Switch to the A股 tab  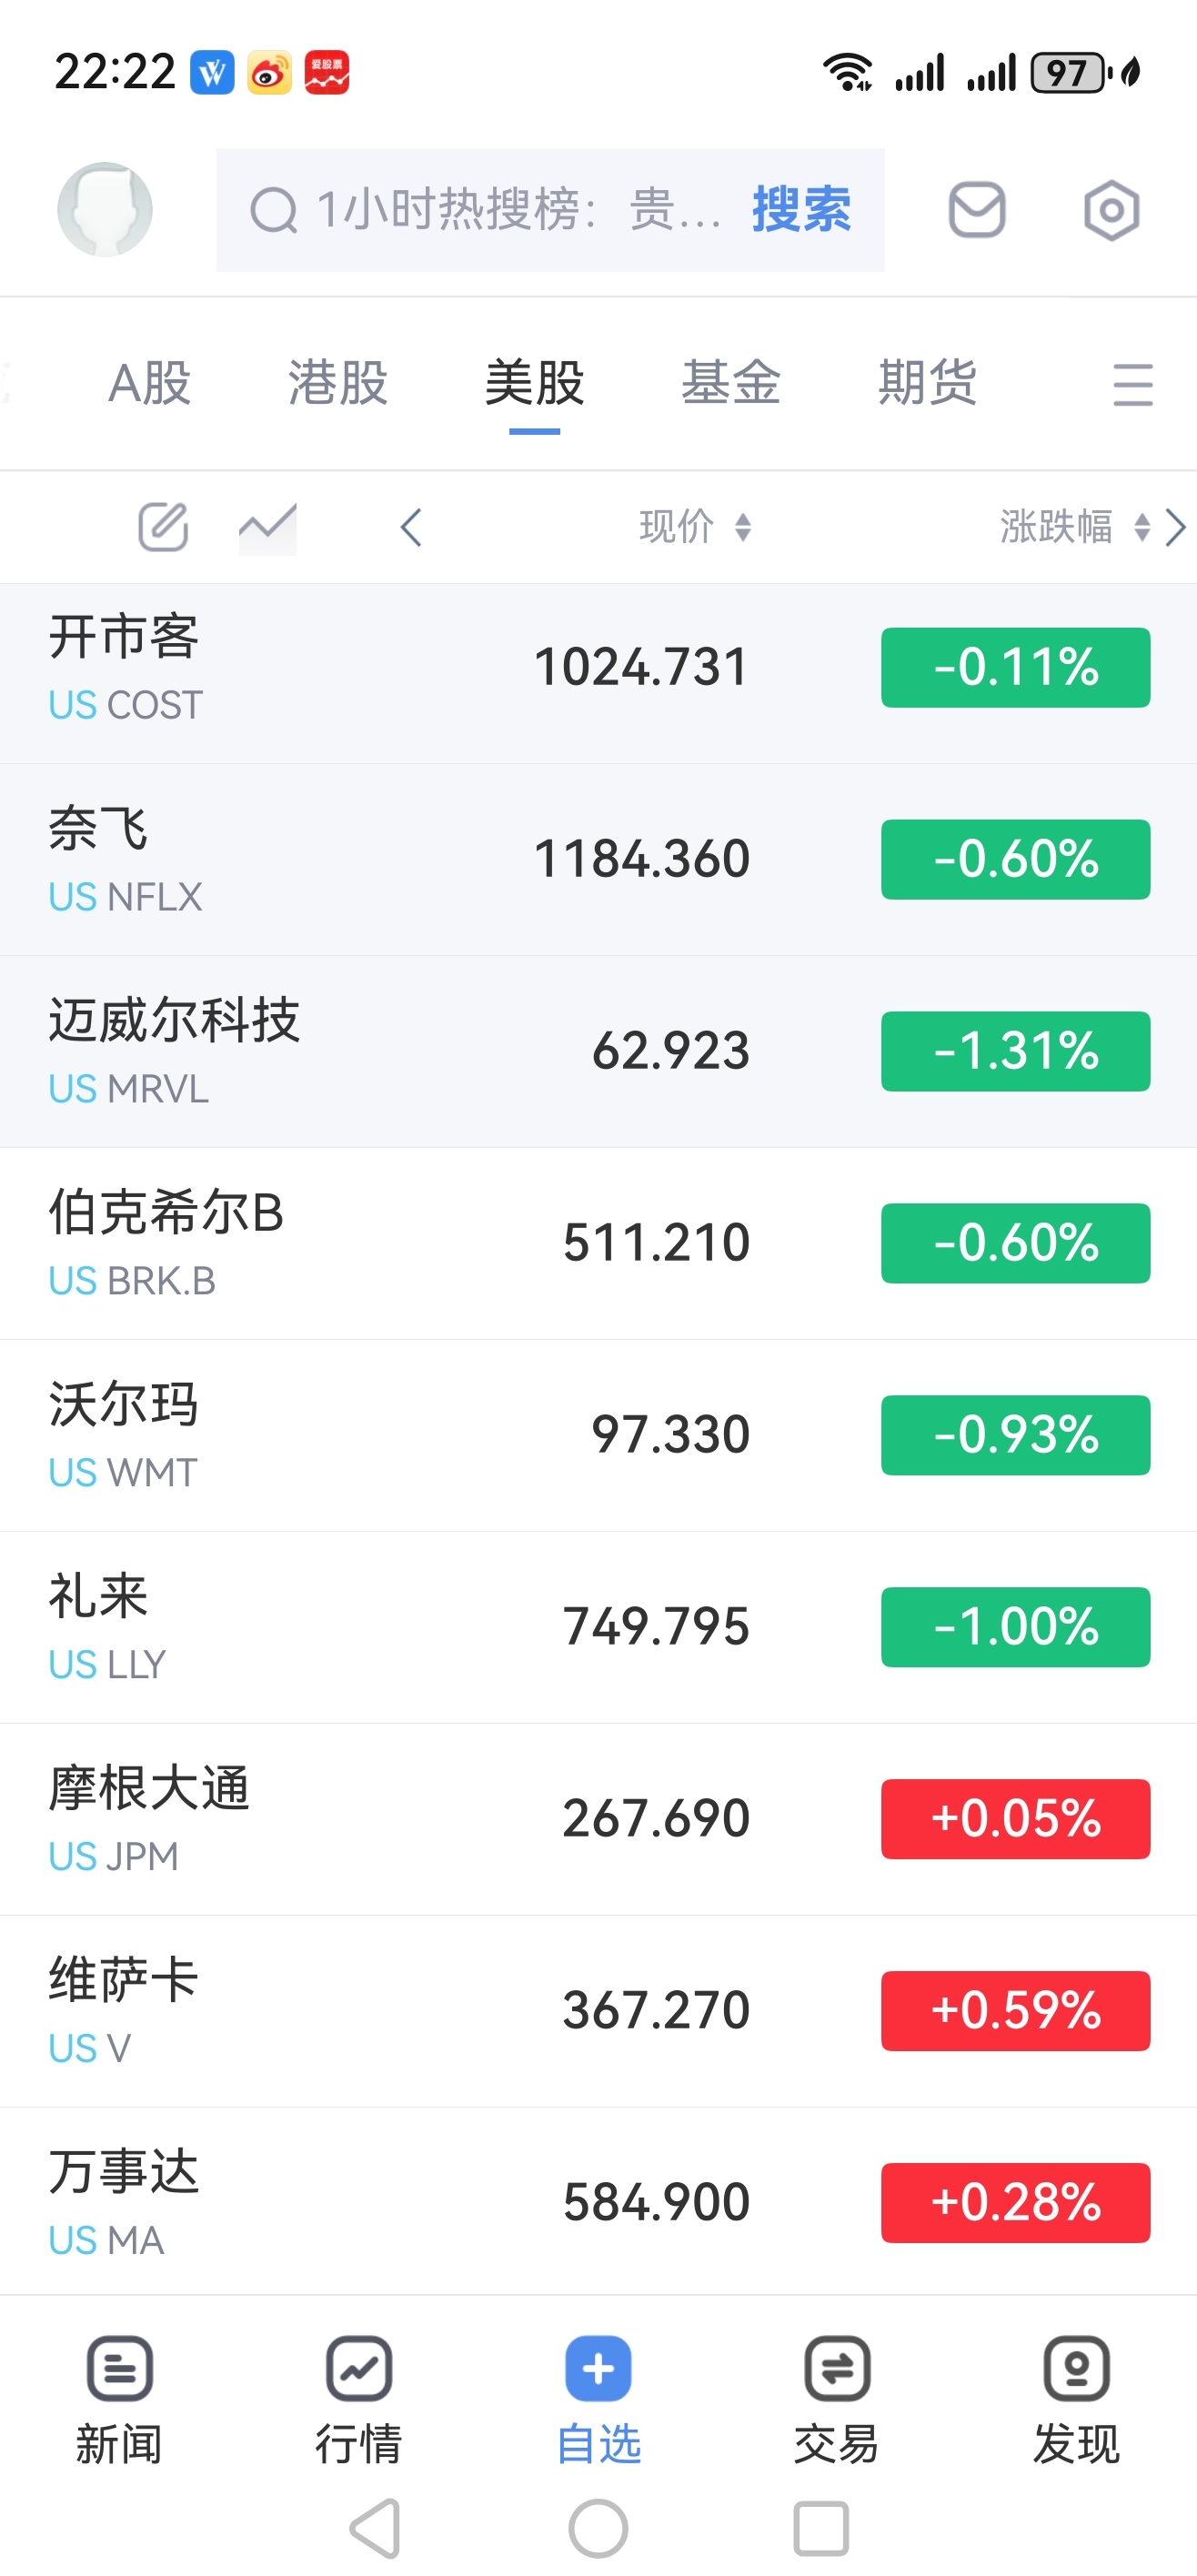pyautogui.click(x=150, y=383)
